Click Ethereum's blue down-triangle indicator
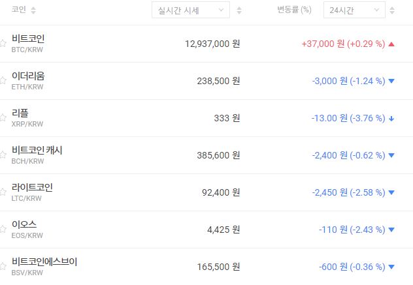 [x=391, y=82]
